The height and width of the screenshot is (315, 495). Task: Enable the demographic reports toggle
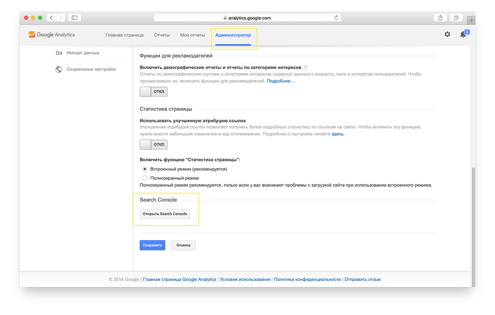[x=154, y=92]
